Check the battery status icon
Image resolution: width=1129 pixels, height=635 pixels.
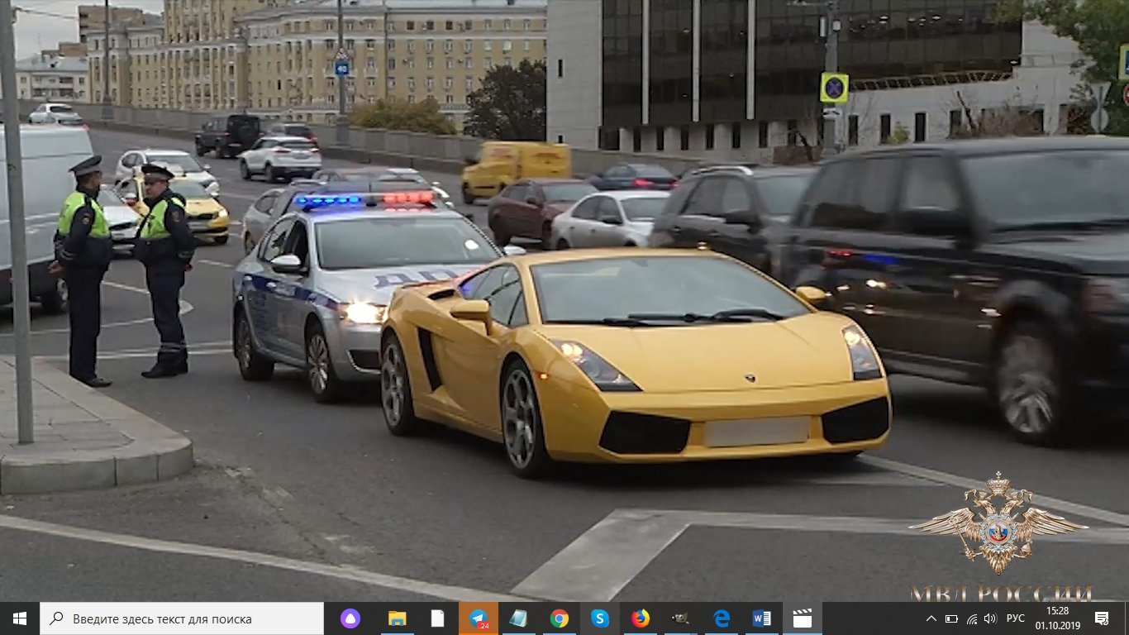pos(951,618)
